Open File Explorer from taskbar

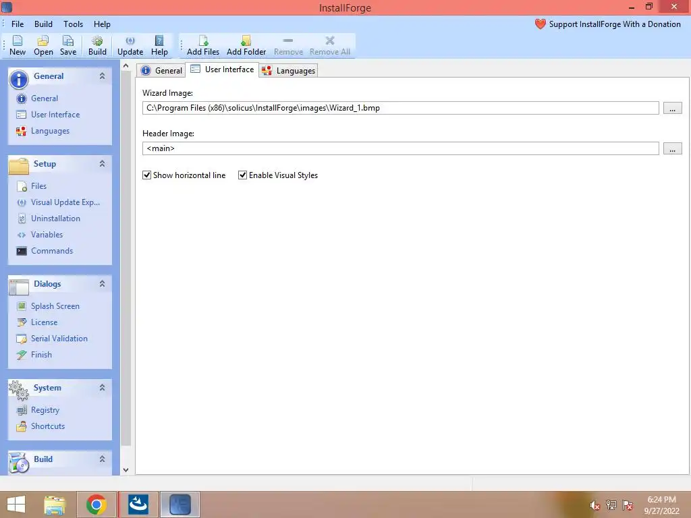pyautogui.click(x=55, y=505)
